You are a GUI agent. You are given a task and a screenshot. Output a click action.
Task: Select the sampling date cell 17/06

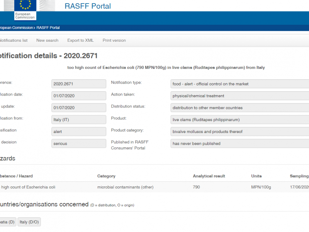tap(299, 187)
